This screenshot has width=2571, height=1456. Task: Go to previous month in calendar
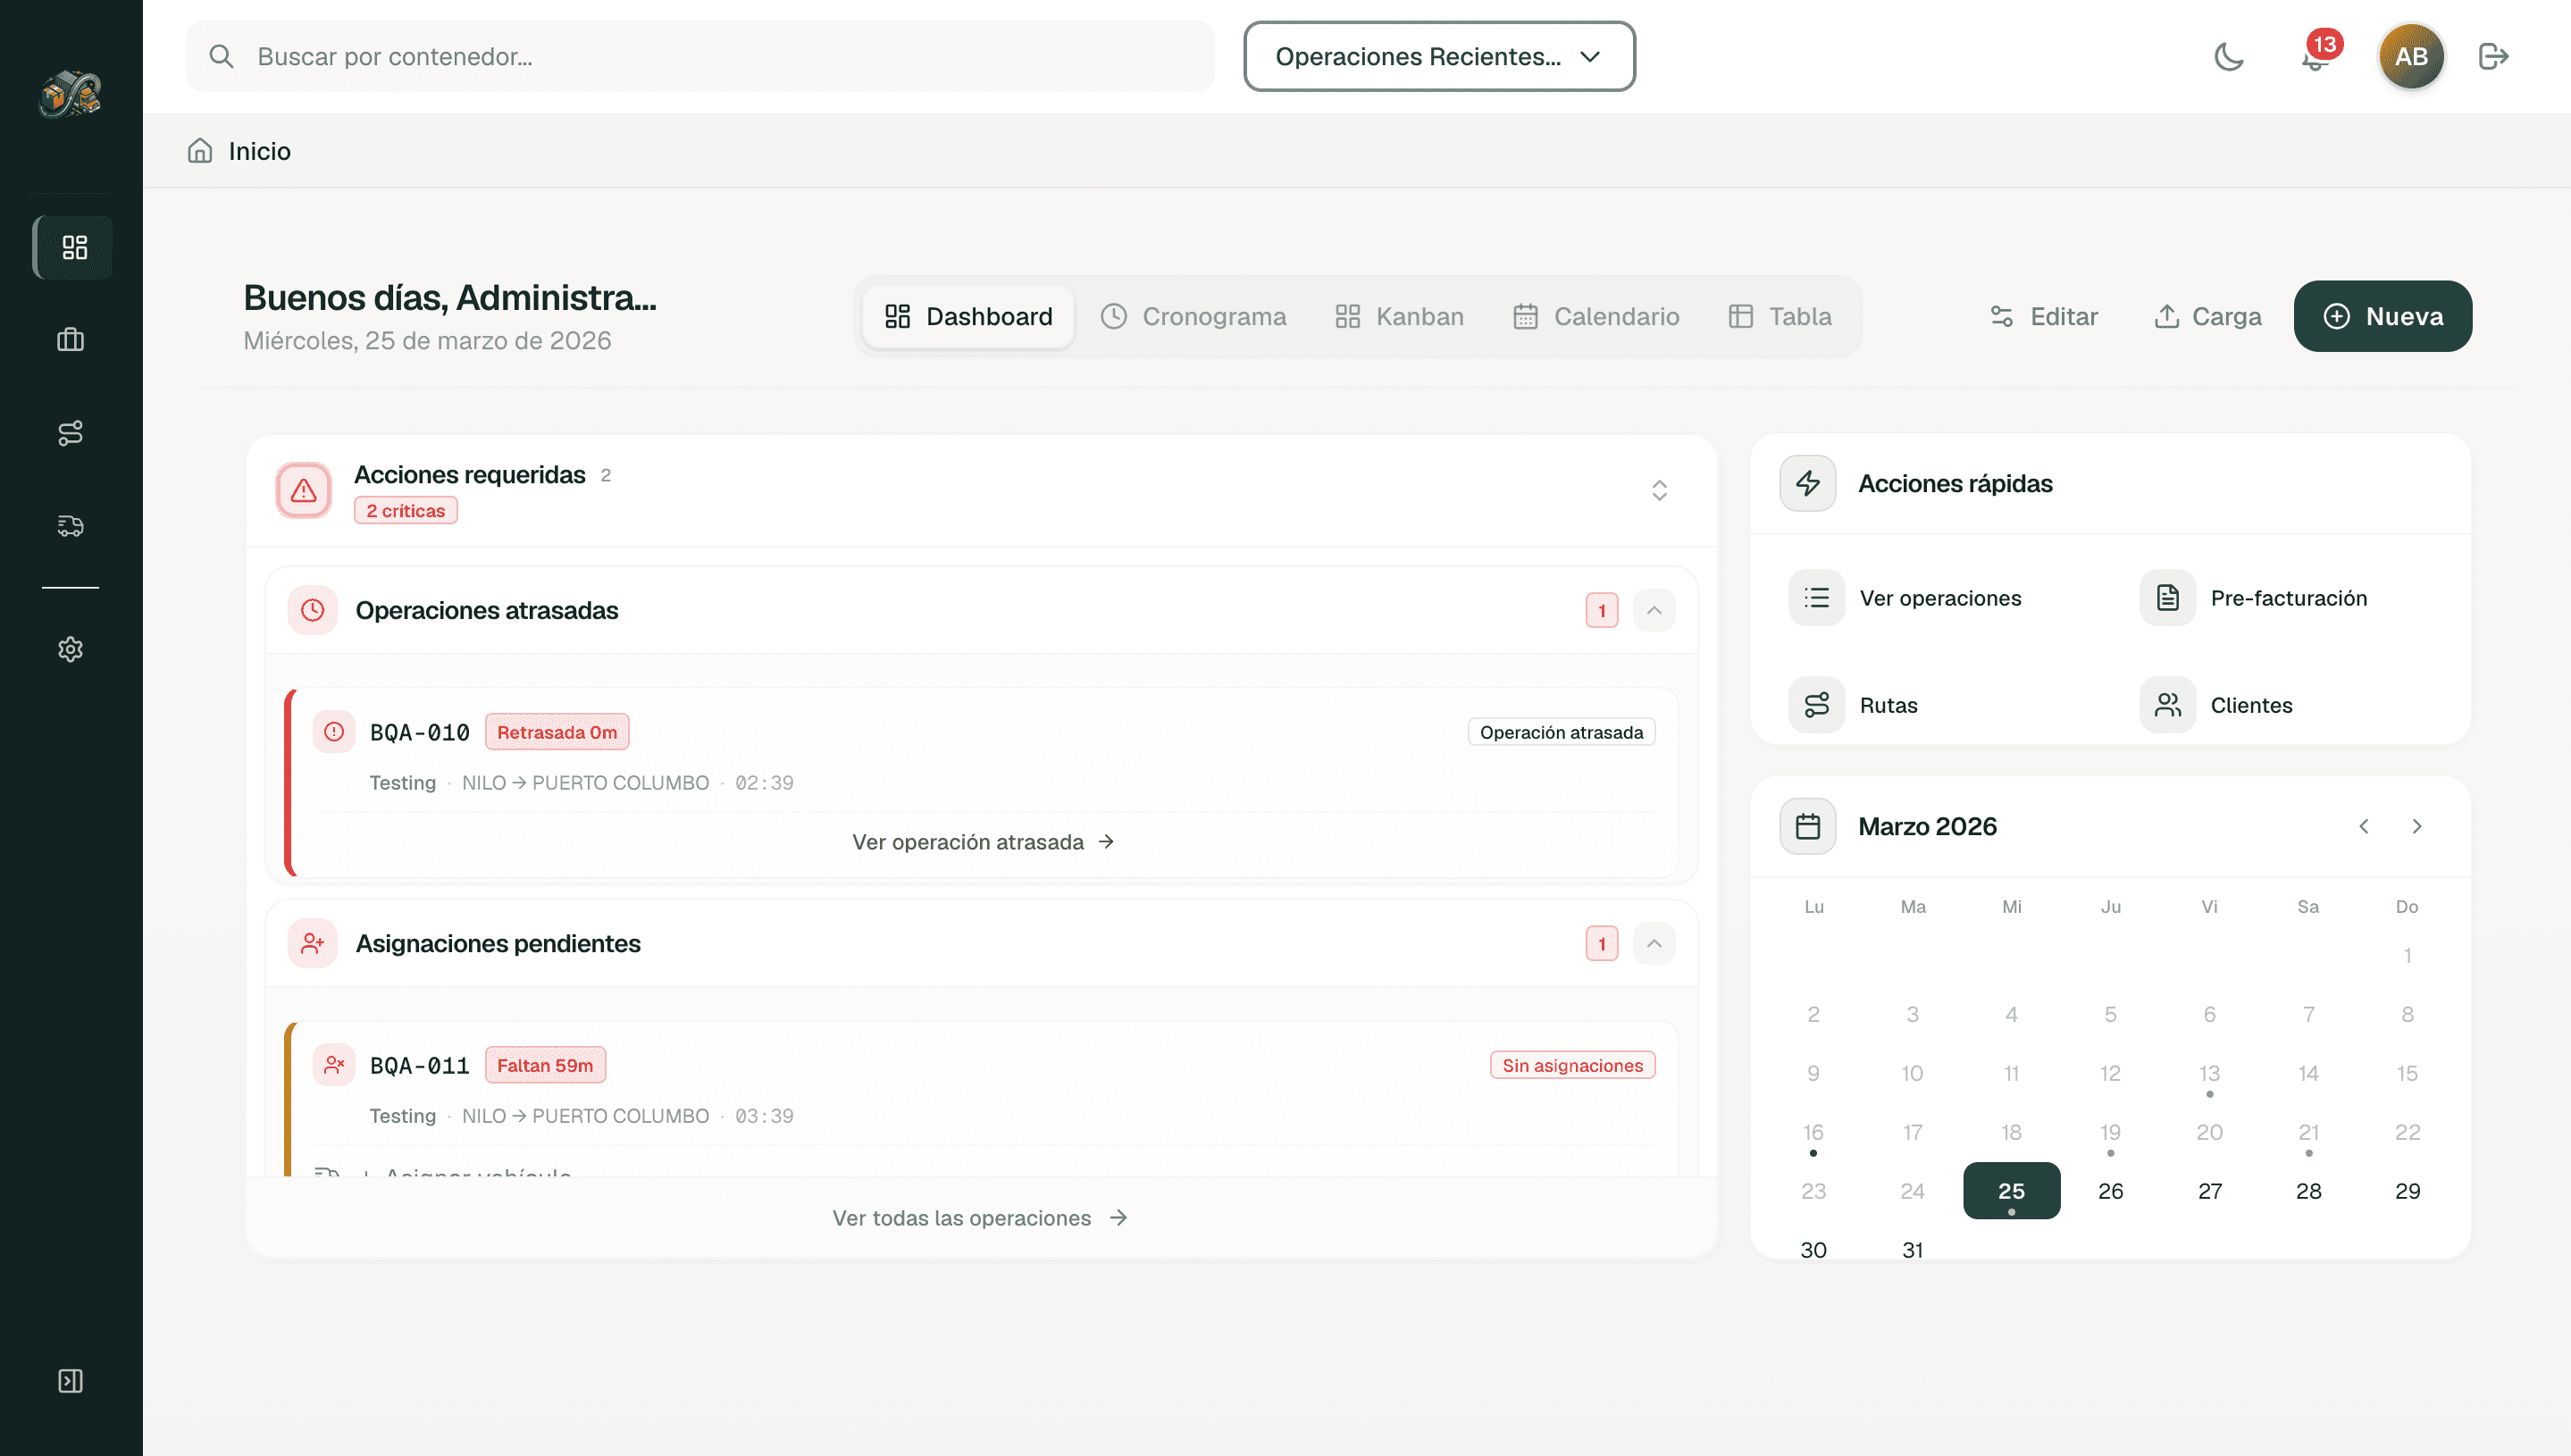[2364, 827]
